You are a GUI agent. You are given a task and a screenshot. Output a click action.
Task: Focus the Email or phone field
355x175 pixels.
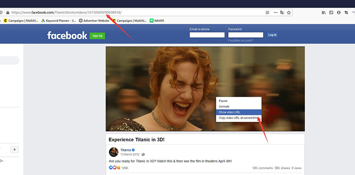pyautogui.click(x=207, y=35)
